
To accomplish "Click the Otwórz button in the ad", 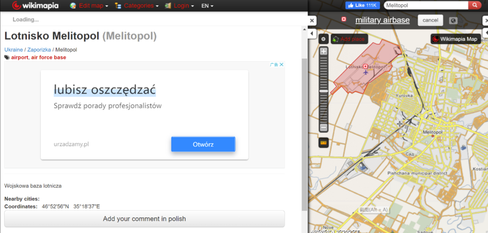I will pos(203,144).
